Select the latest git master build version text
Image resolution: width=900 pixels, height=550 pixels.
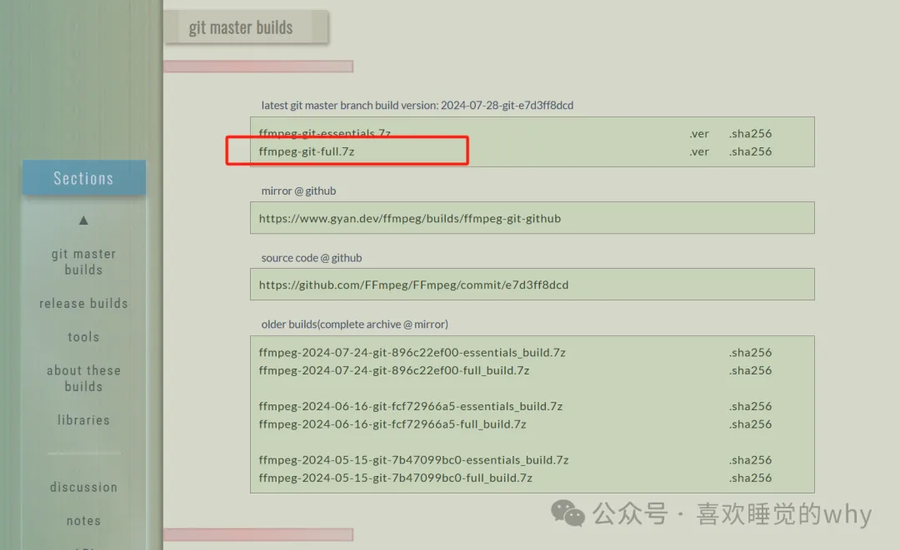[x=417, y=106]
